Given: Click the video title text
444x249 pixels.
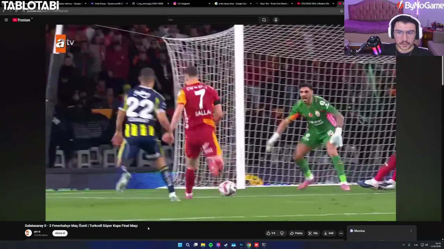Looking at the screenshot, I should (81, 225).
